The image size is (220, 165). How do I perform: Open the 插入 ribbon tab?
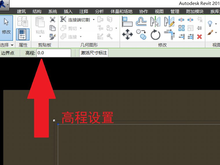[x=68, y=11]
